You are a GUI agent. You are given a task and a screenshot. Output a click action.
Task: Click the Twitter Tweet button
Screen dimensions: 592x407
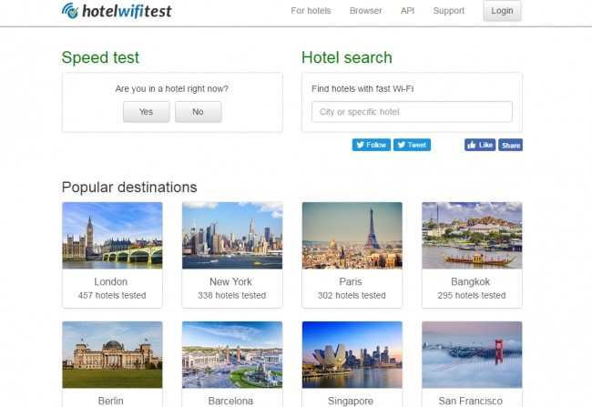(412, 145)
